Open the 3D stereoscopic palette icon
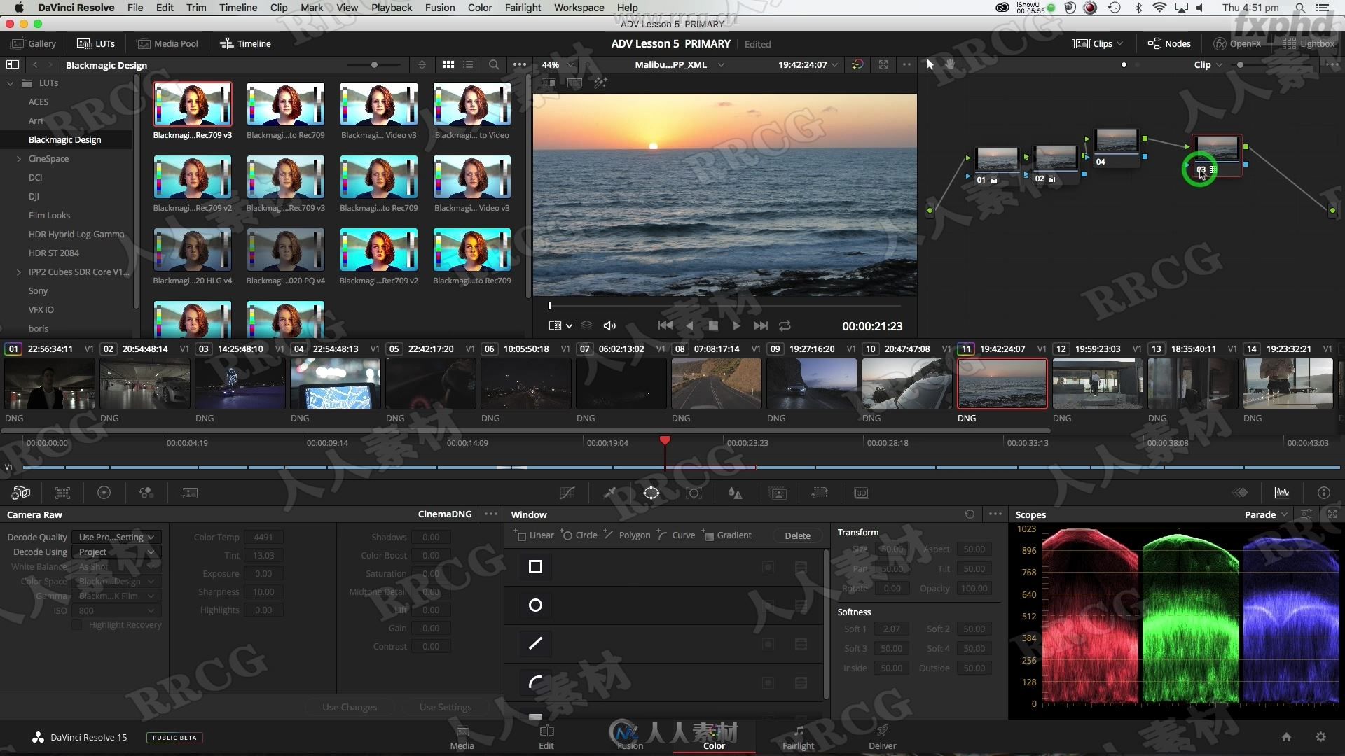1345x756 pixels. point(862,493)
